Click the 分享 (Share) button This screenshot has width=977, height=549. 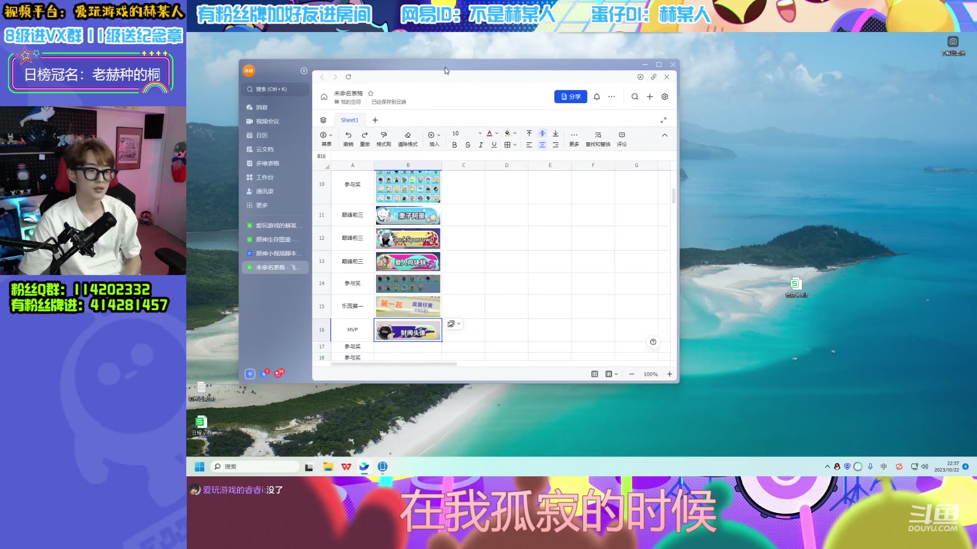pyautogui.click(x=570, y=97)
